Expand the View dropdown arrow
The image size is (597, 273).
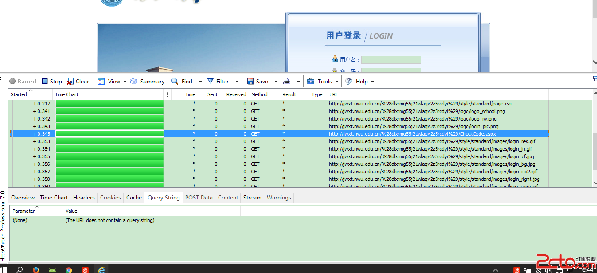point(125,82)
